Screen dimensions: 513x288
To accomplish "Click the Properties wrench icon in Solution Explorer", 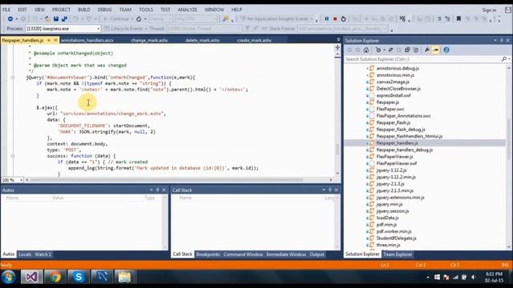I will [427, 50].
